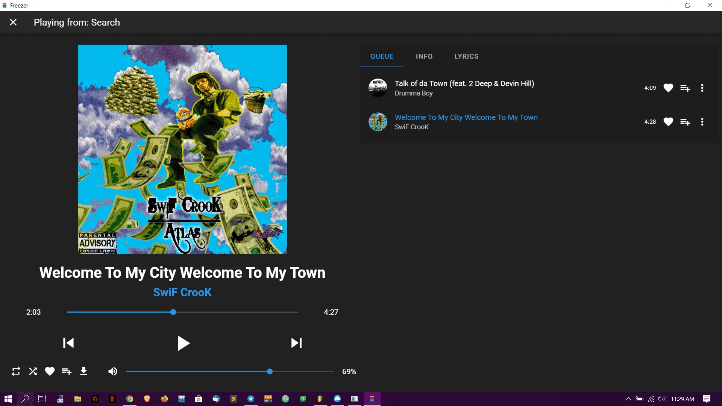Open the Freezer app taskbar icon
The height and width of the screenshot is (406, 722).
pyautogui.click(x=372, y=399)
